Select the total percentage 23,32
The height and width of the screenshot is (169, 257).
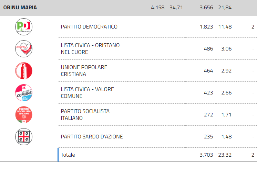click(225, 155)
